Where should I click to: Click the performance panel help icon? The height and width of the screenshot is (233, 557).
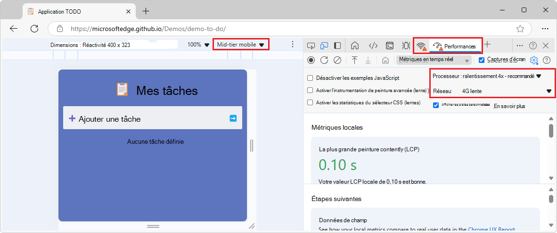tap(547, 60)
